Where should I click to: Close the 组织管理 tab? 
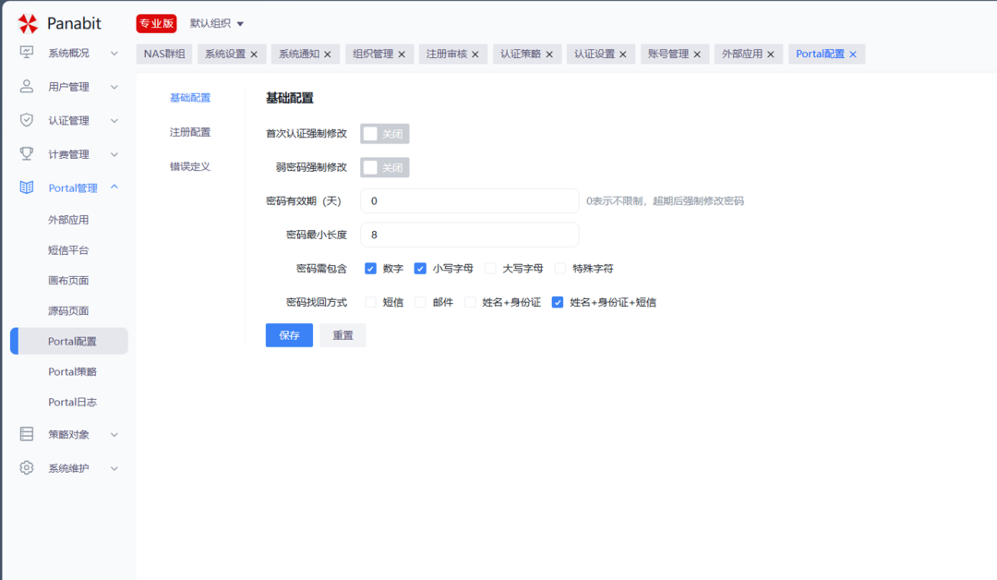402,54
